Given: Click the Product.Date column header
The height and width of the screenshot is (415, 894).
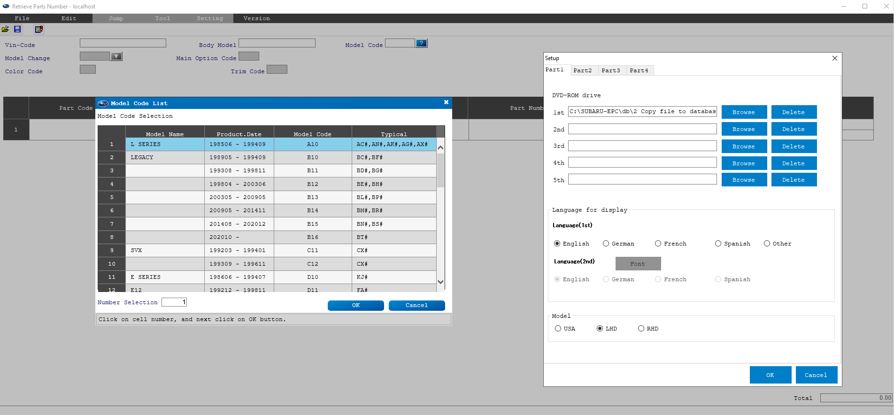Looking at the screenshot, I should click(239, 132).
